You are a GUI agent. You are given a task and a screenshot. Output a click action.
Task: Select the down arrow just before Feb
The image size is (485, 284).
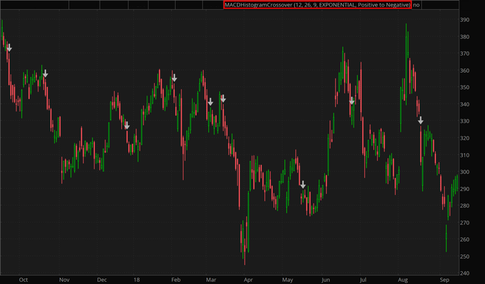tap(174, 78)
